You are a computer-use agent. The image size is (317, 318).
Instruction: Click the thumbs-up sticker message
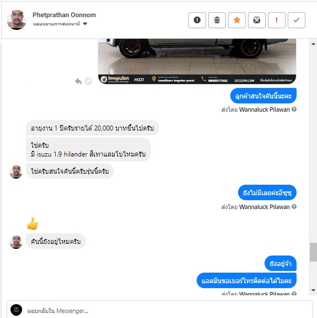click(33, 223)
